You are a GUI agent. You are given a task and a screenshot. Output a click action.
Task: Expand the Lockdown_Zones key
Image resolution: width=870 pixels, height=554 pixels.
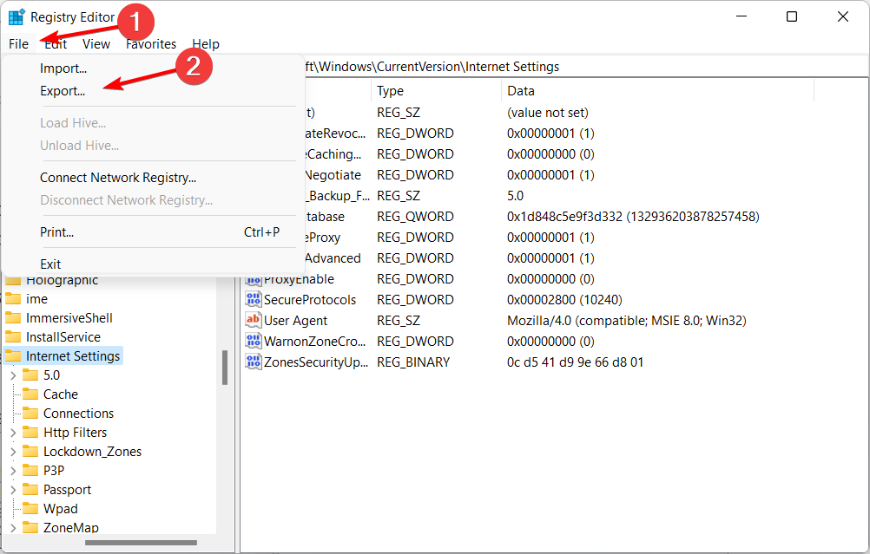13,452
